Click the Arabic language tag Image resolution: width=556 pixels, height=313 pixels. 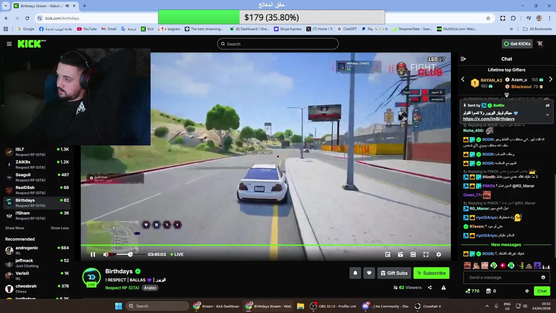[150, 288]
